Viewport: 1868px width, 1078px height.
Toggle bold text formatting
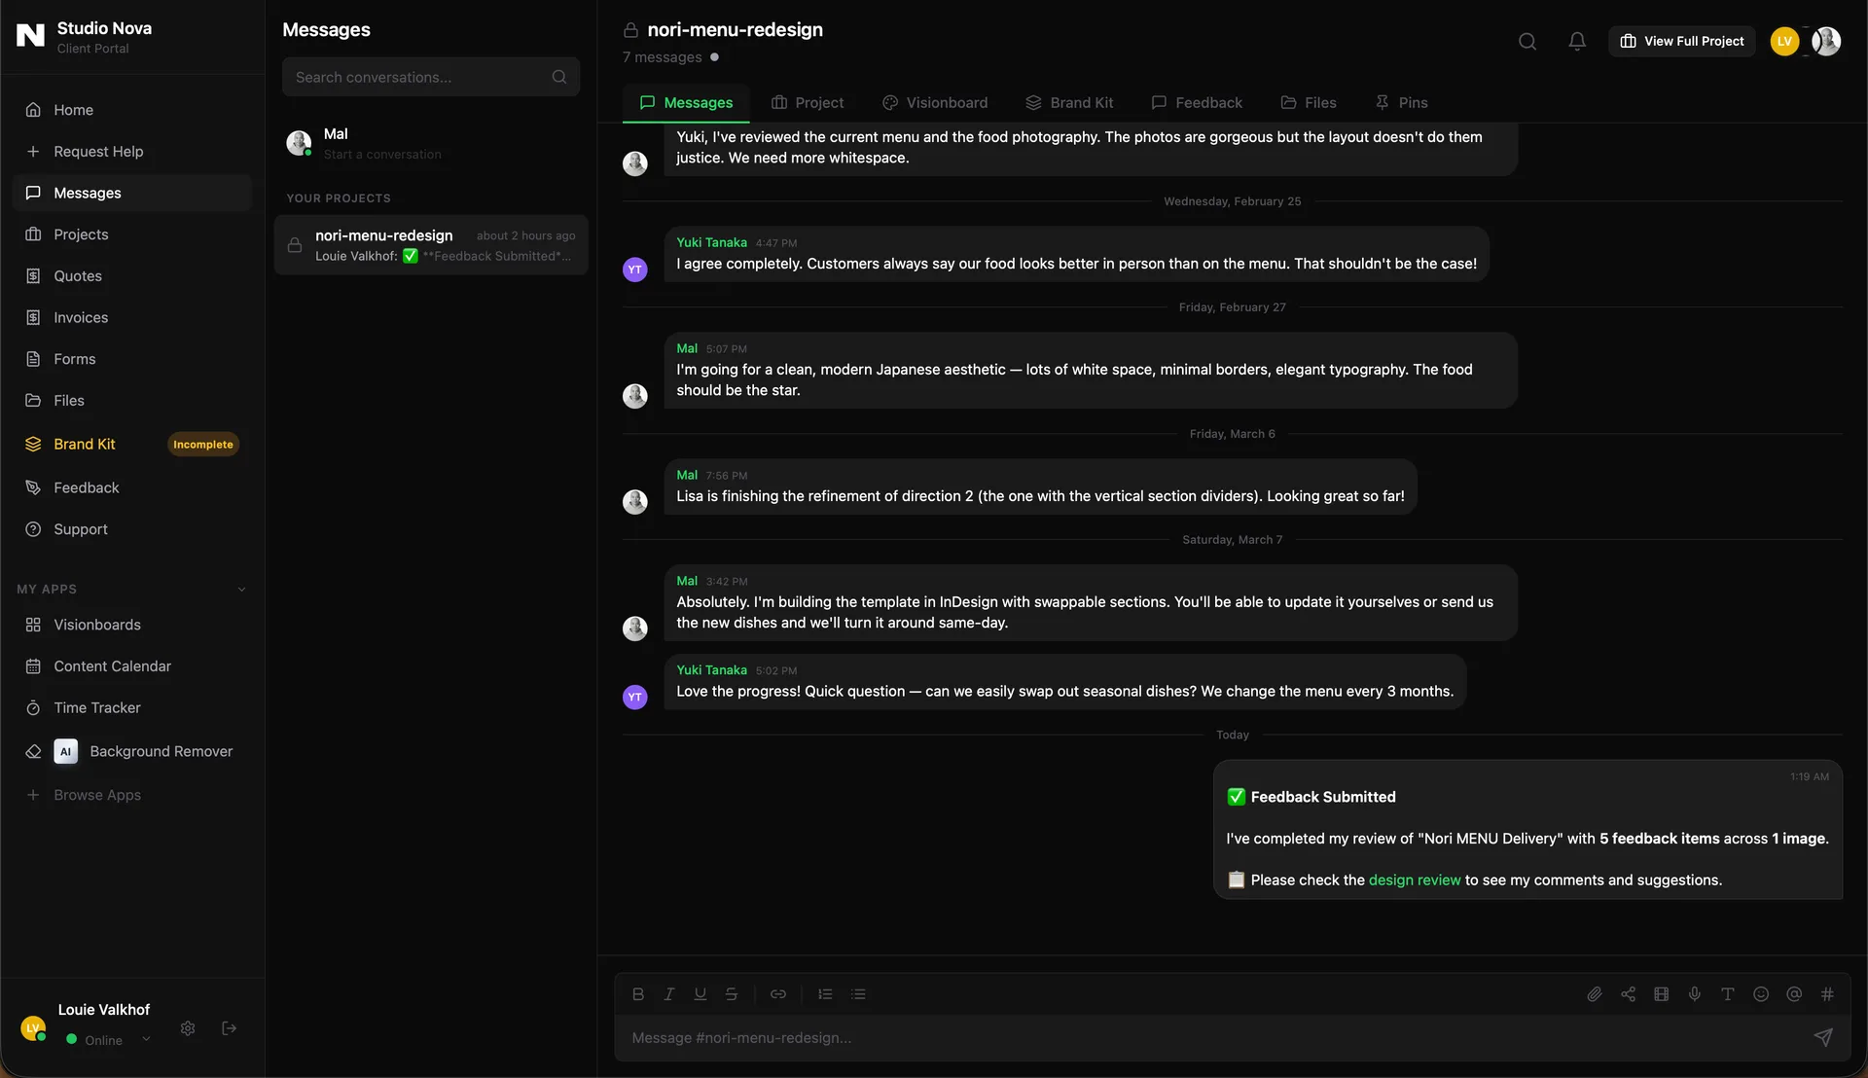click(638, 994)
